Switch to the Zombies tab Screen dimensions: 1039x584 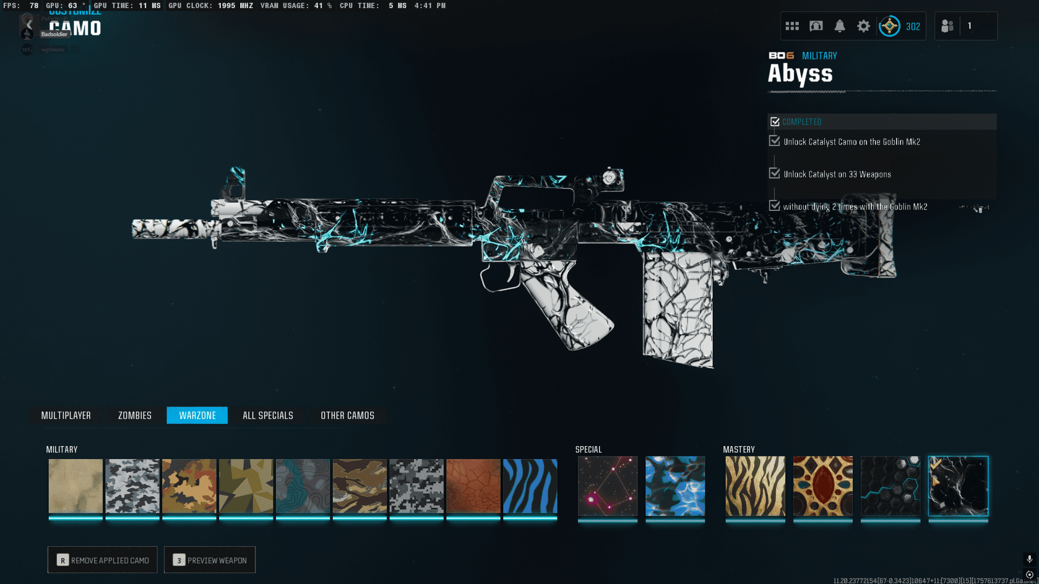(135, 415)
